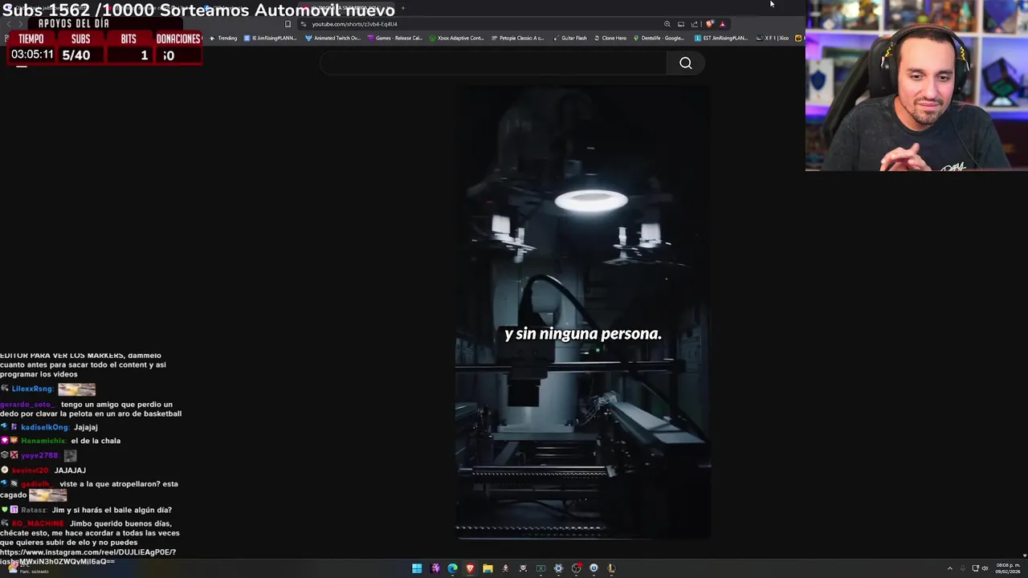This screenshot has width=1028, height=578.
Task: Click chat username Ratasz
Action: [34, 510]
